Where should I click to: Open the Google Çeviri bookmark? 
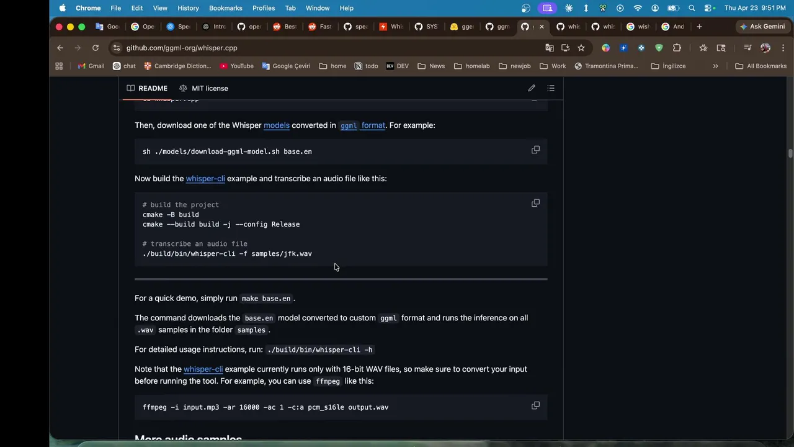pyautogui.click(x=286, y=66)
